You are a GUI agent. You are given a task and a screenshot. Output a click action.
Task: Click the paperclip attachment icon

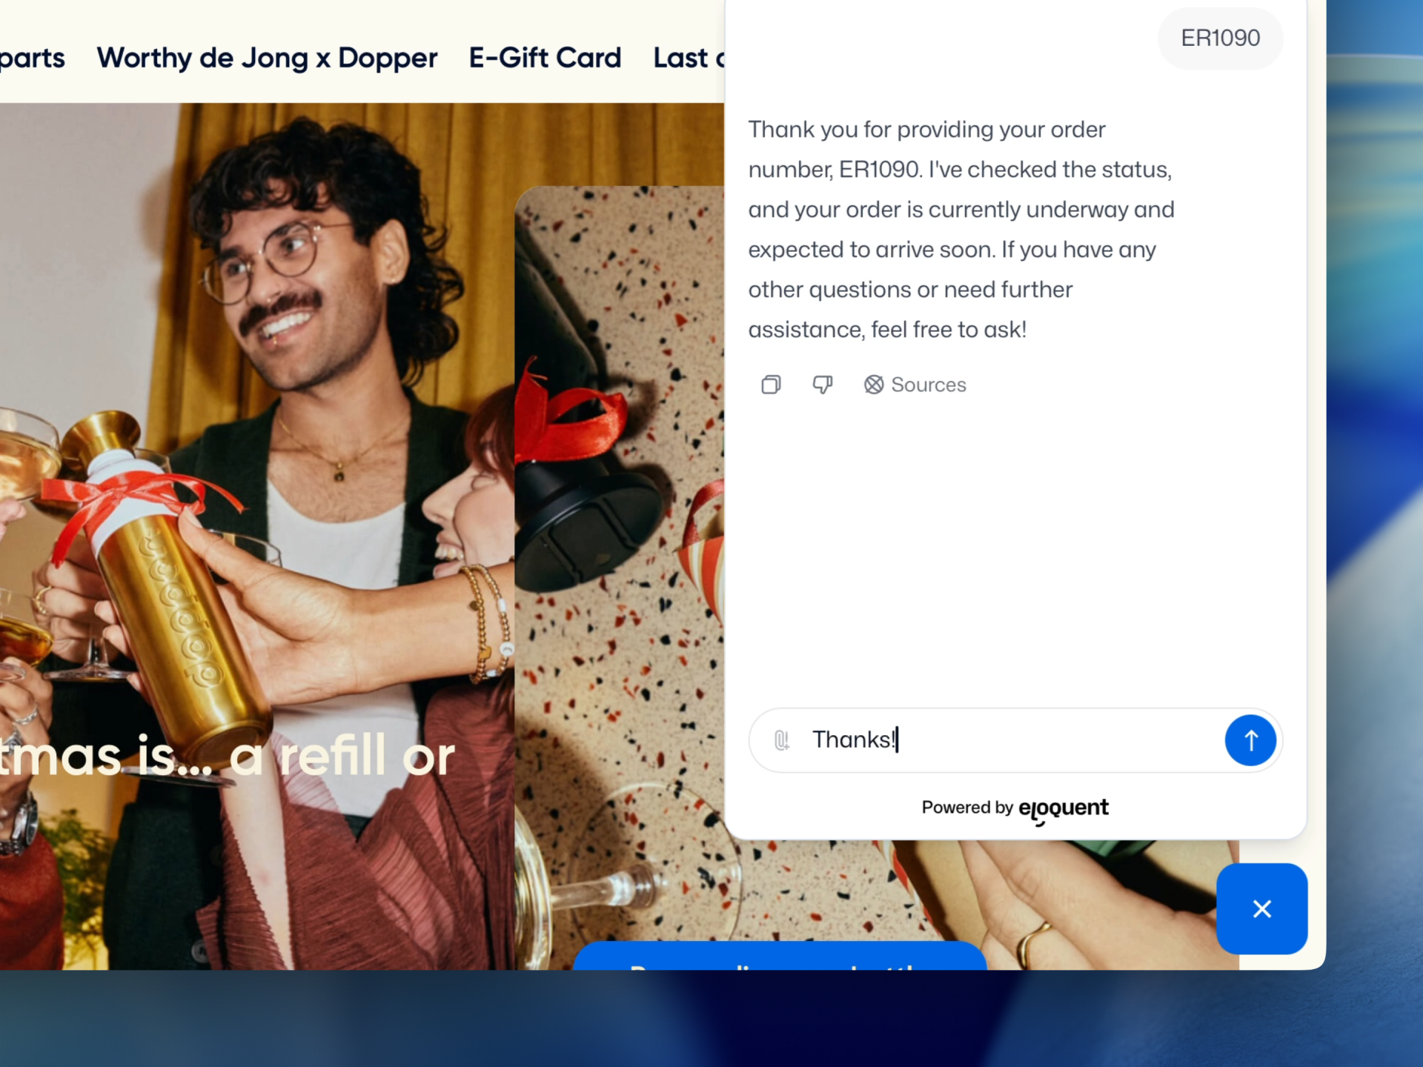coord(781,739)
